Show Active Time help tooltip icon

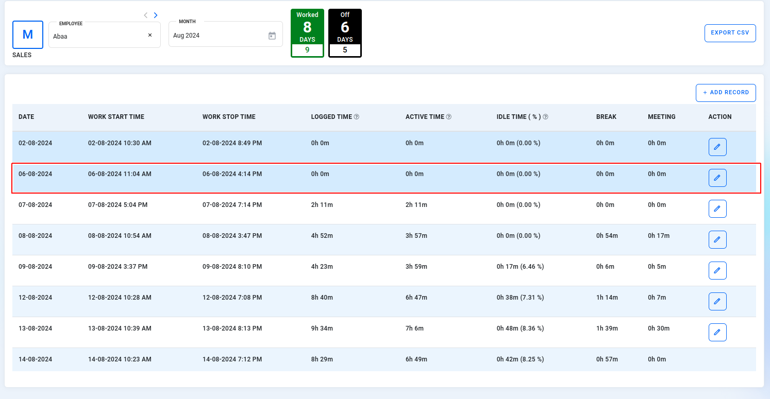[x=449, y=117]
